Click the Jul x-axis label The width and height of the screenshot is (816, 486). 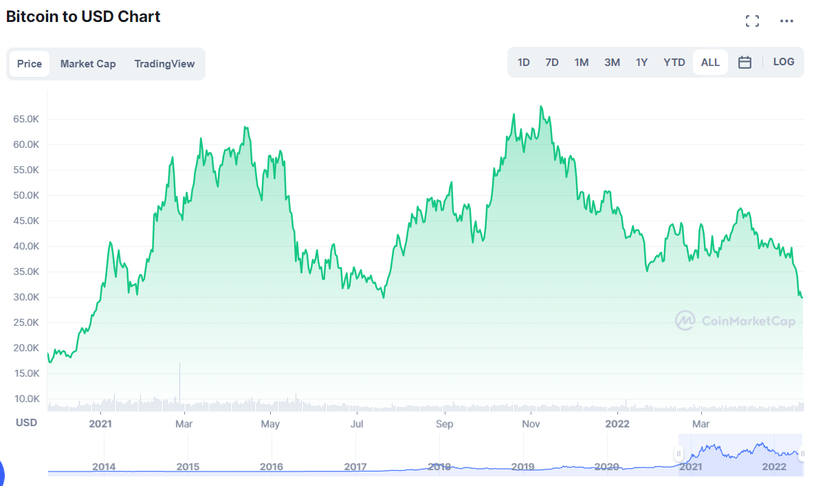click(357, 424)
